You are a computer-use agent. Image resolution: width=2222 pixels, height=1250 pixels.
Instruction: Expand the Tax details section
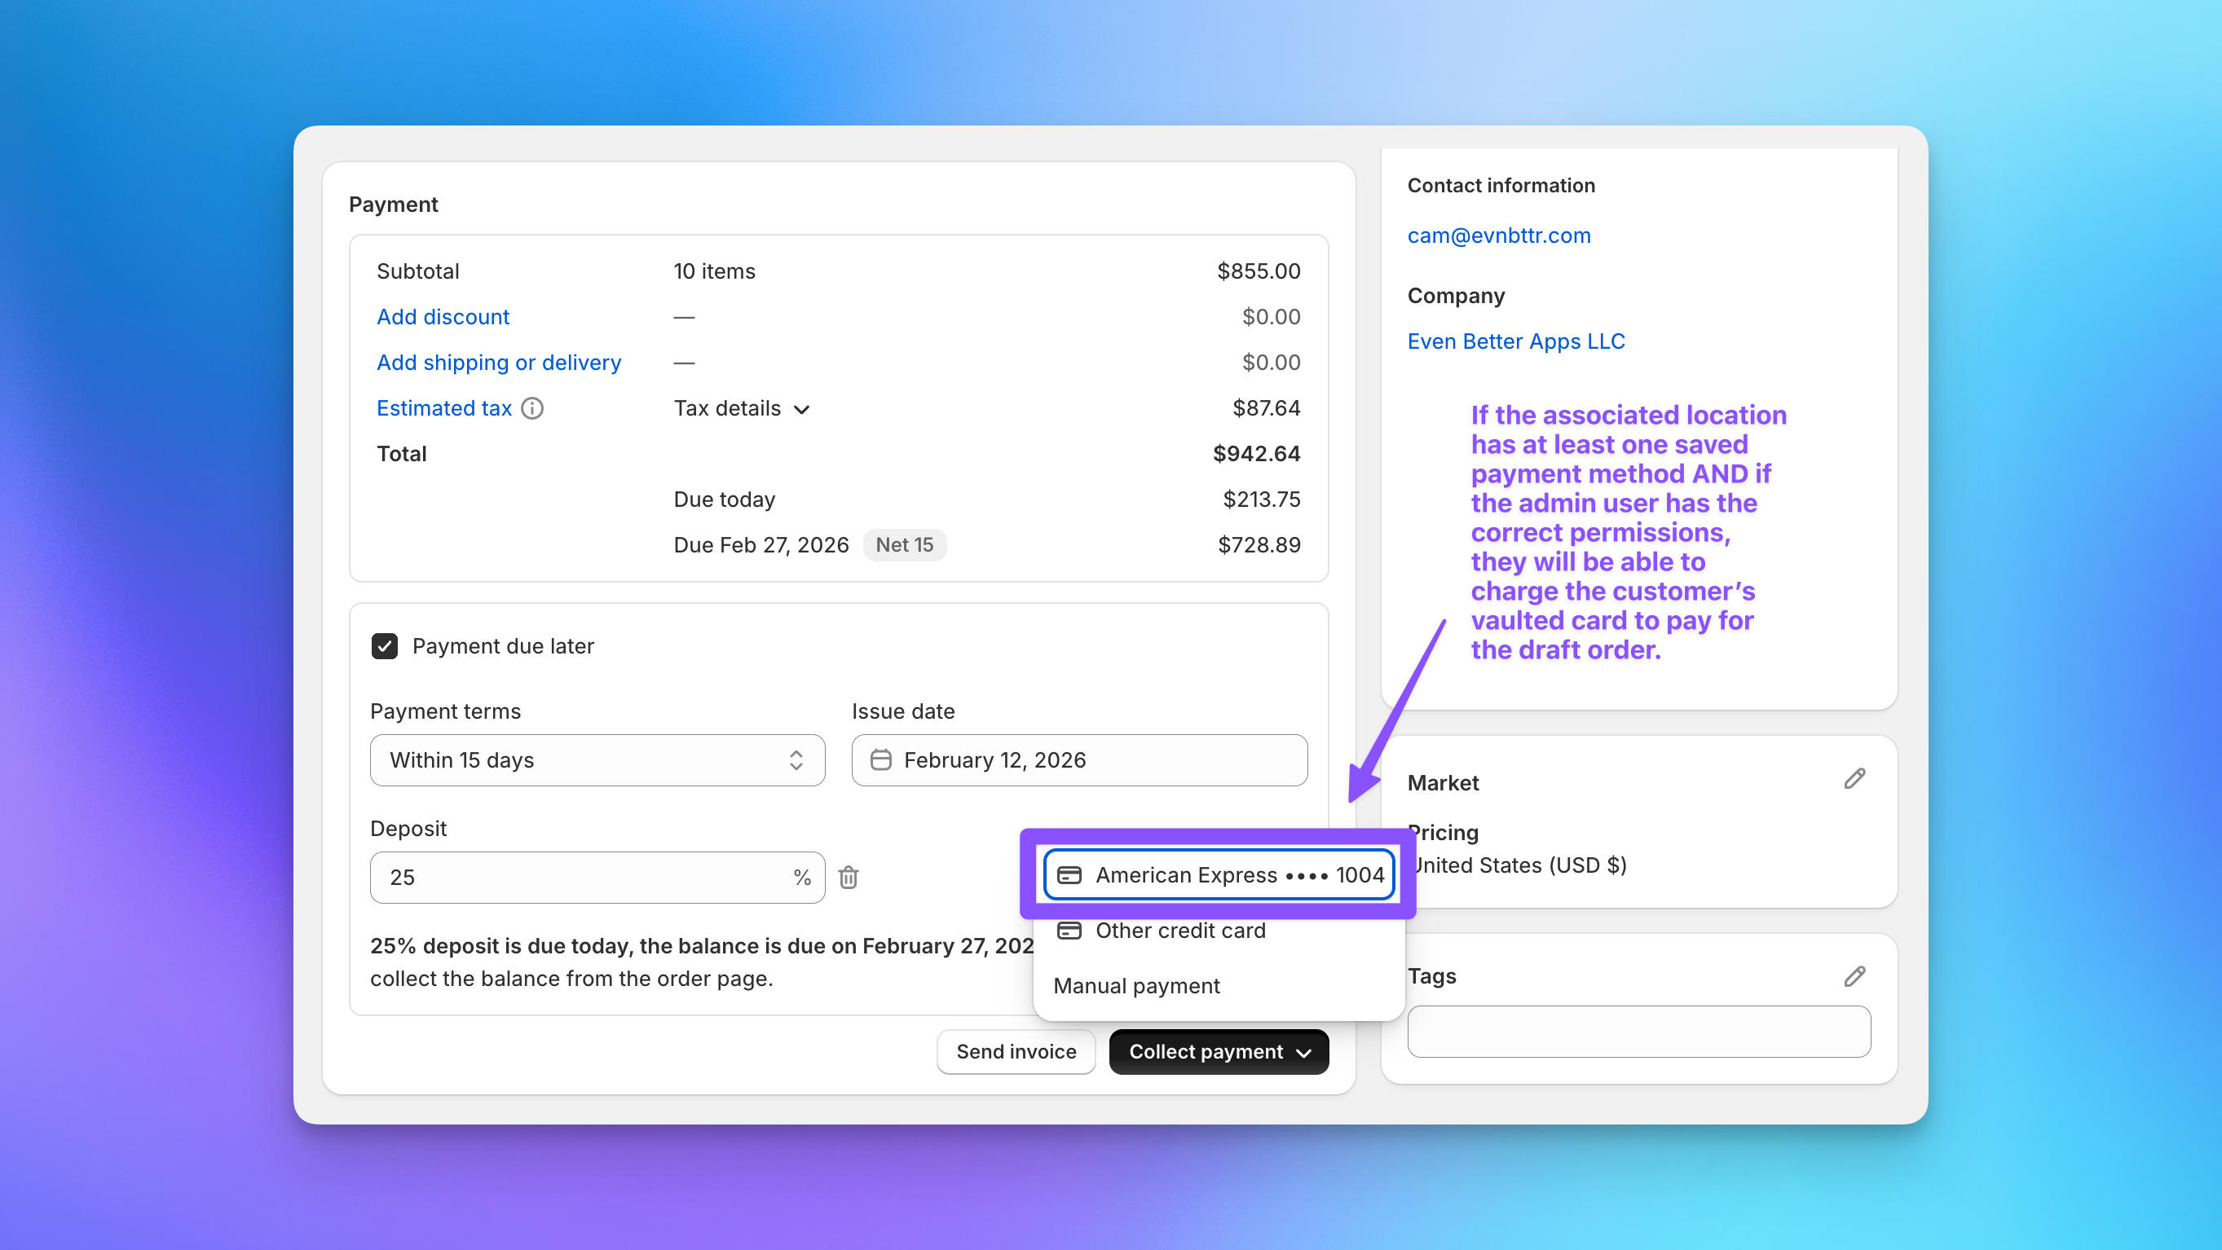pos(740,408)
